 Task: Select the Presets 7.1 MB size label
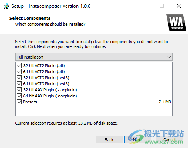coord(165,102)
